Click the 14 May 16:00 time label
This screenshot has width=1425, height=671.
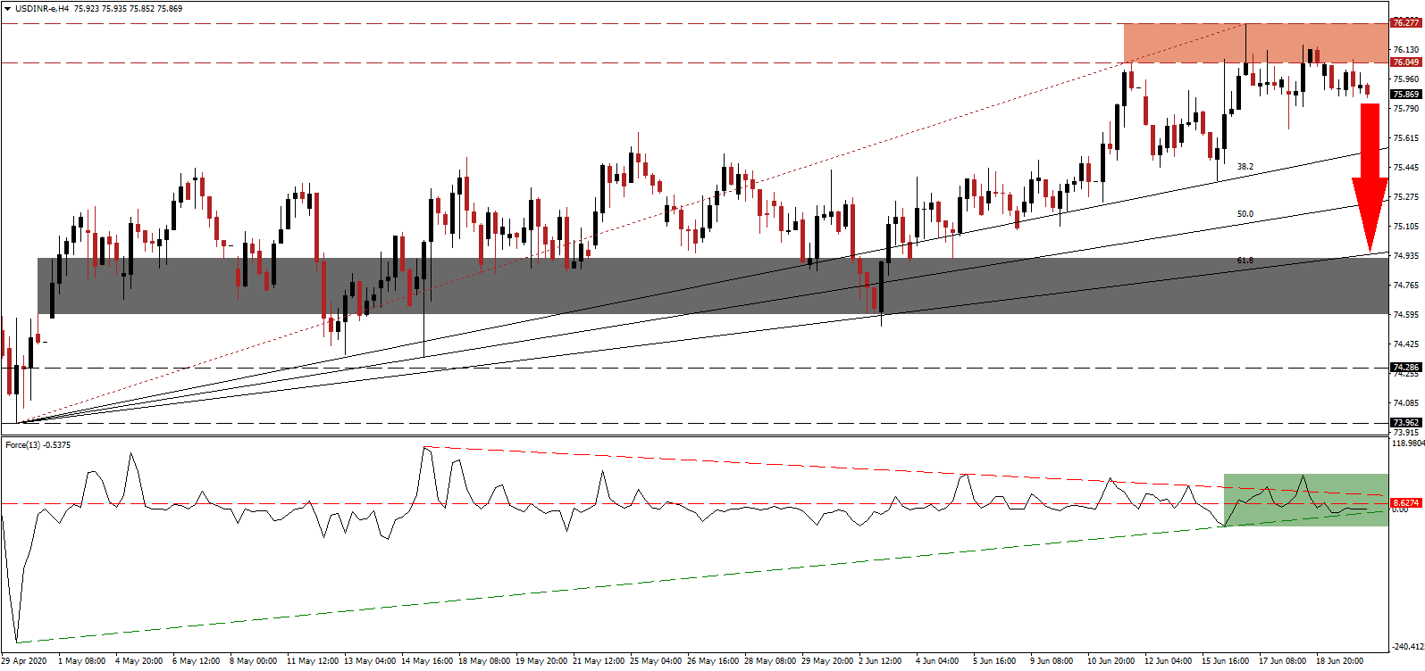coord(427,661)
